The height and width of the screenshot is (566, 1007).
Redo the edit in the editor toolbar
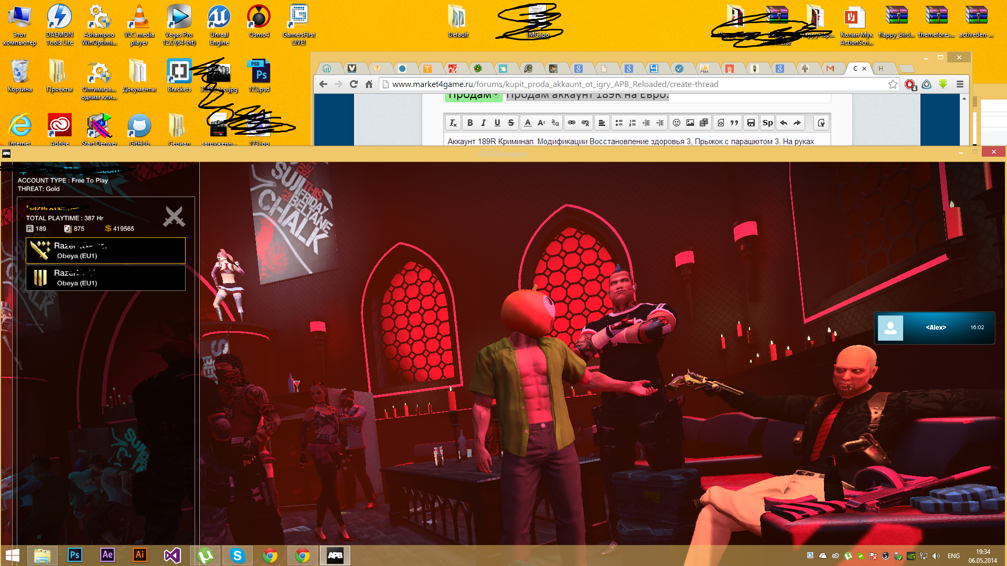[797, 123]
